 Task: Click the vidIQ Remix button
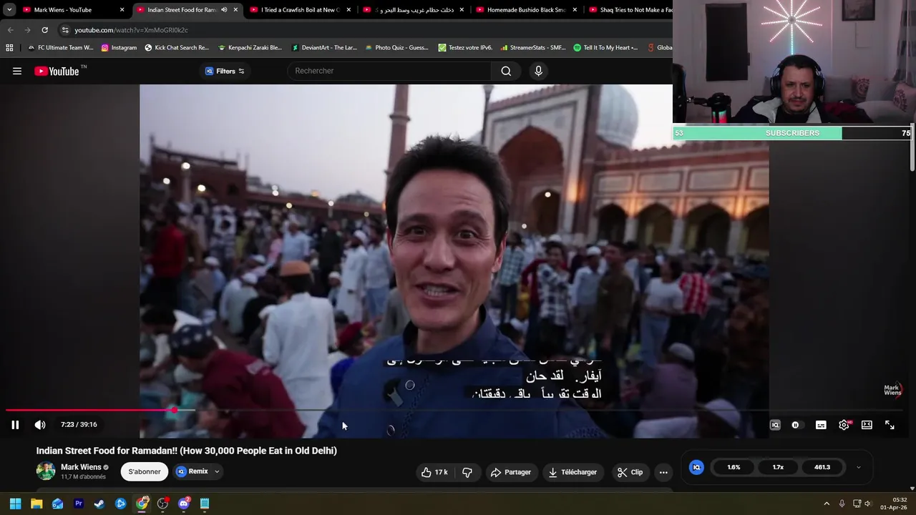coord(193,471)
